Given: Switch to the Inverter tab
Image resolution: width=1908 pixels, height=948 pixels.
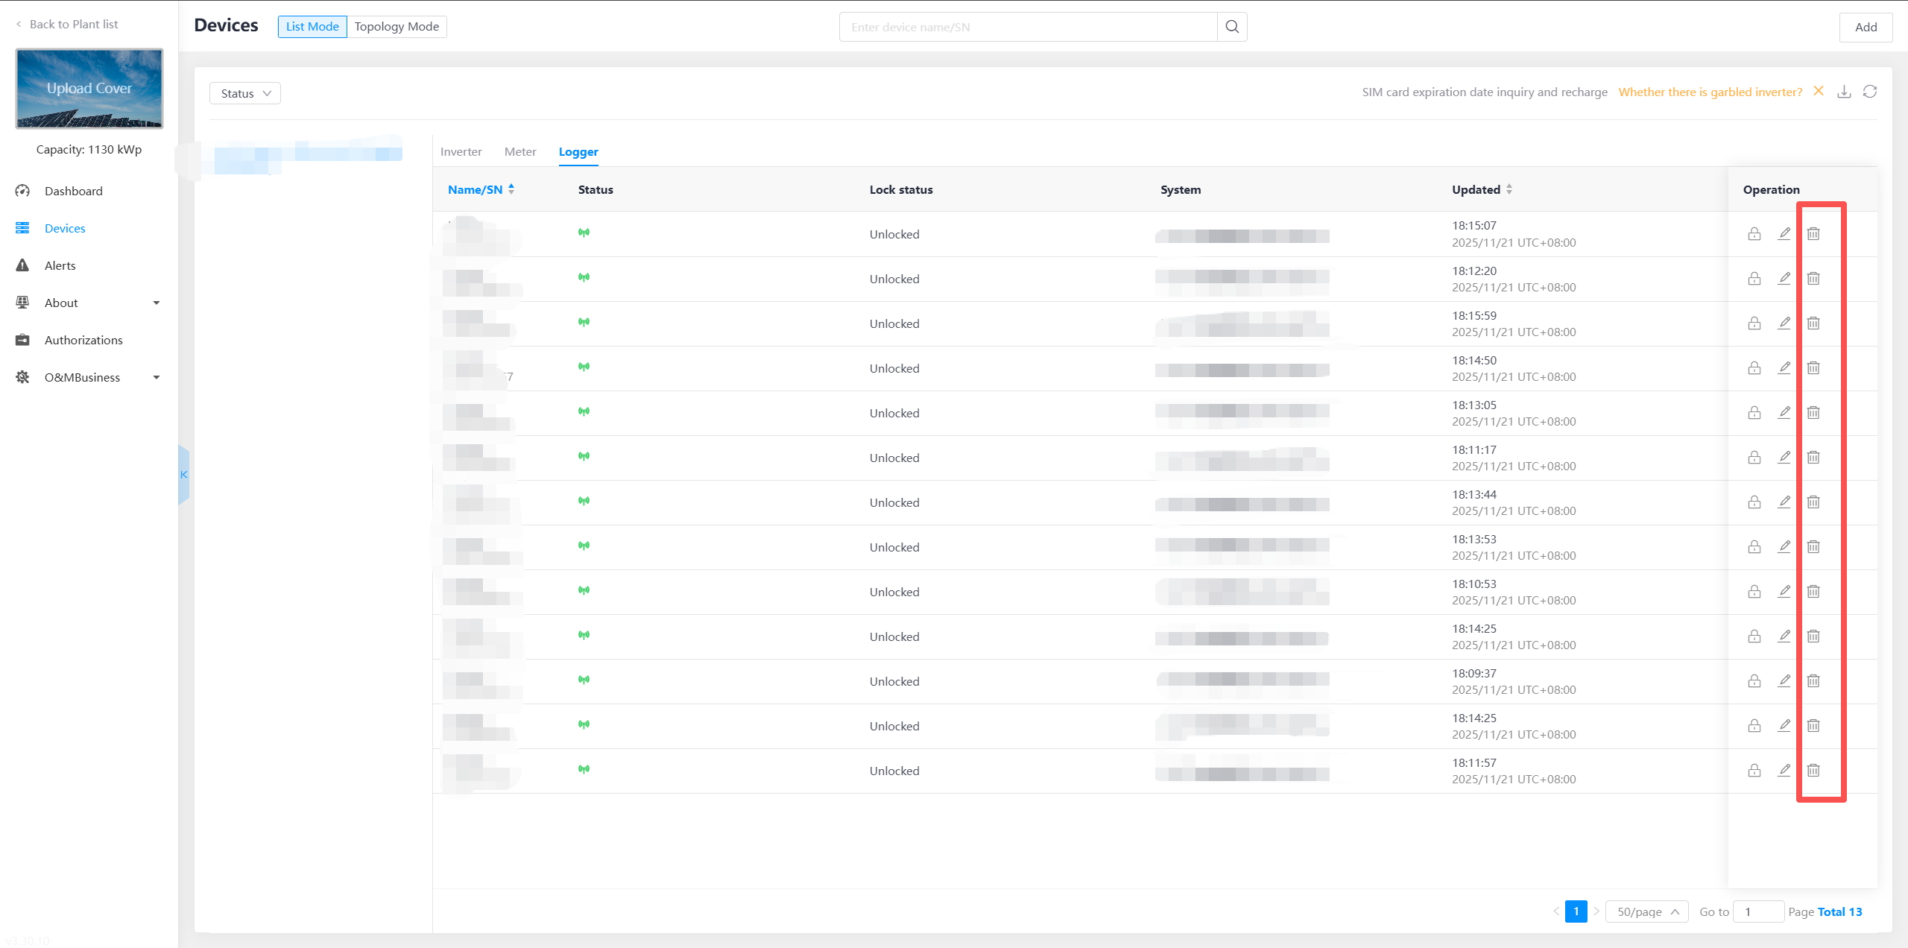Looking at the screenshot, I should tap(461, 152).
